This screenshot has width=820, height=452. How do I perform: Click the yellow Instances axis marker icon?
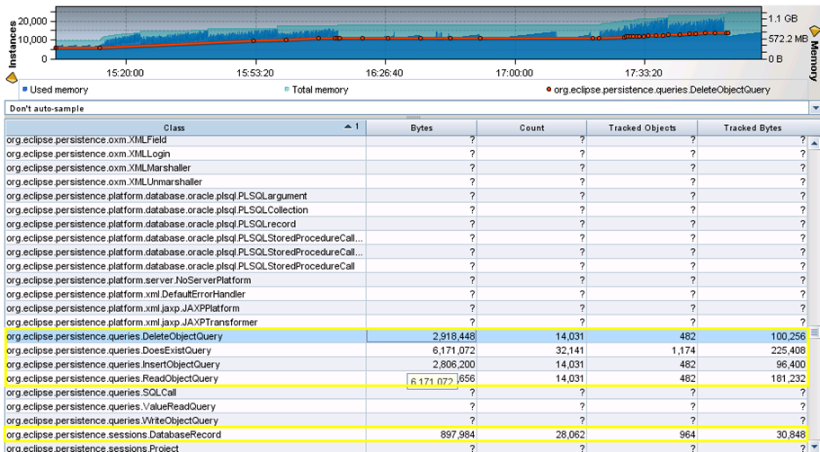(12, 78)
